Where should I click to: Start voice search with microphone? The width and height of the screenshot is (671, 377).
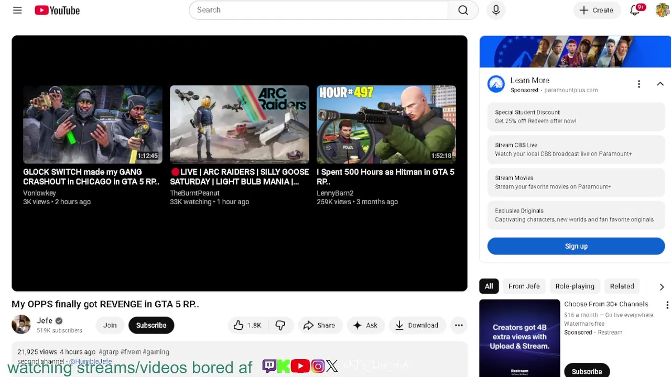coord(496,10)
